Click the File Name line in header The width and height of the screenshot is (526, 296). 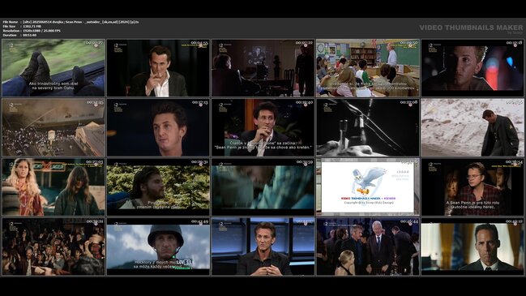(x=71, y=22)
